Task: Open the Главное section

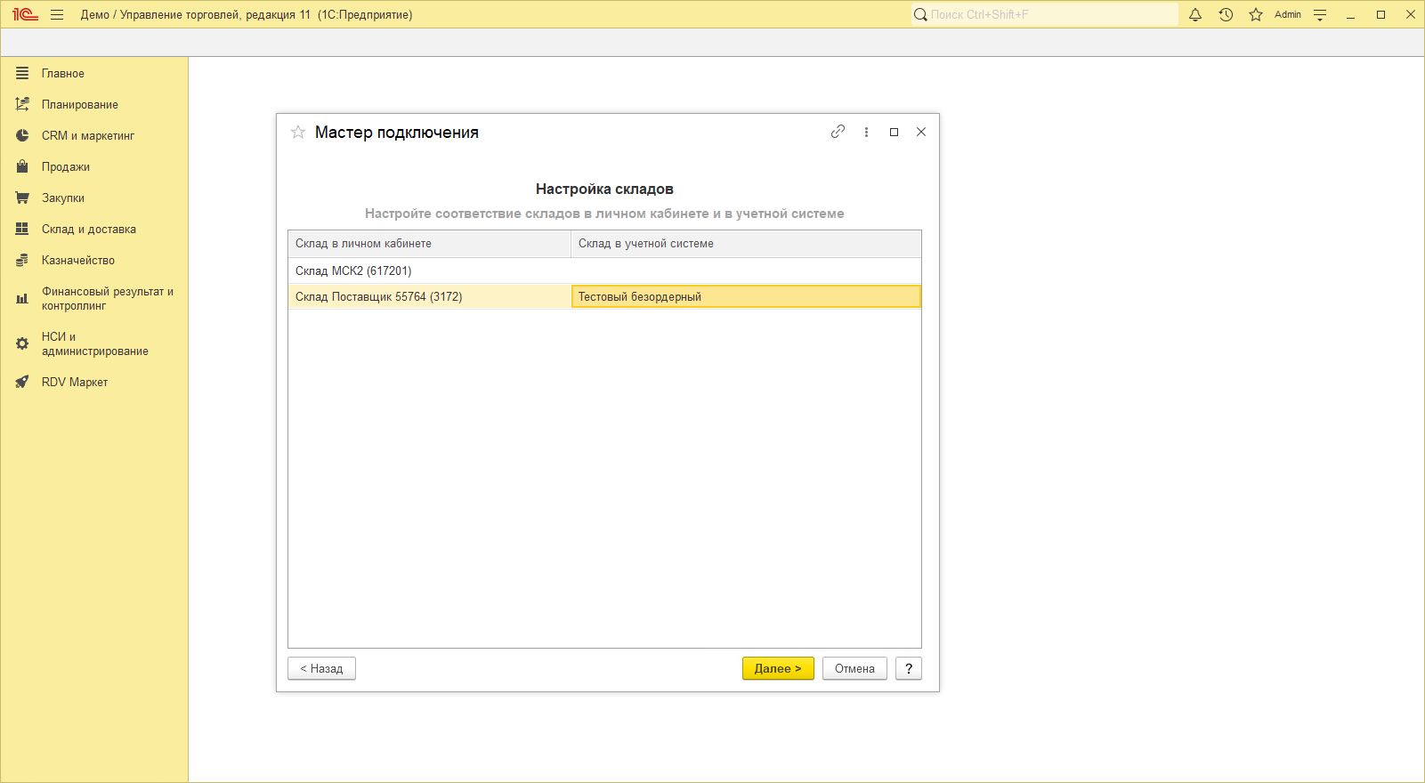Action: 63,73
